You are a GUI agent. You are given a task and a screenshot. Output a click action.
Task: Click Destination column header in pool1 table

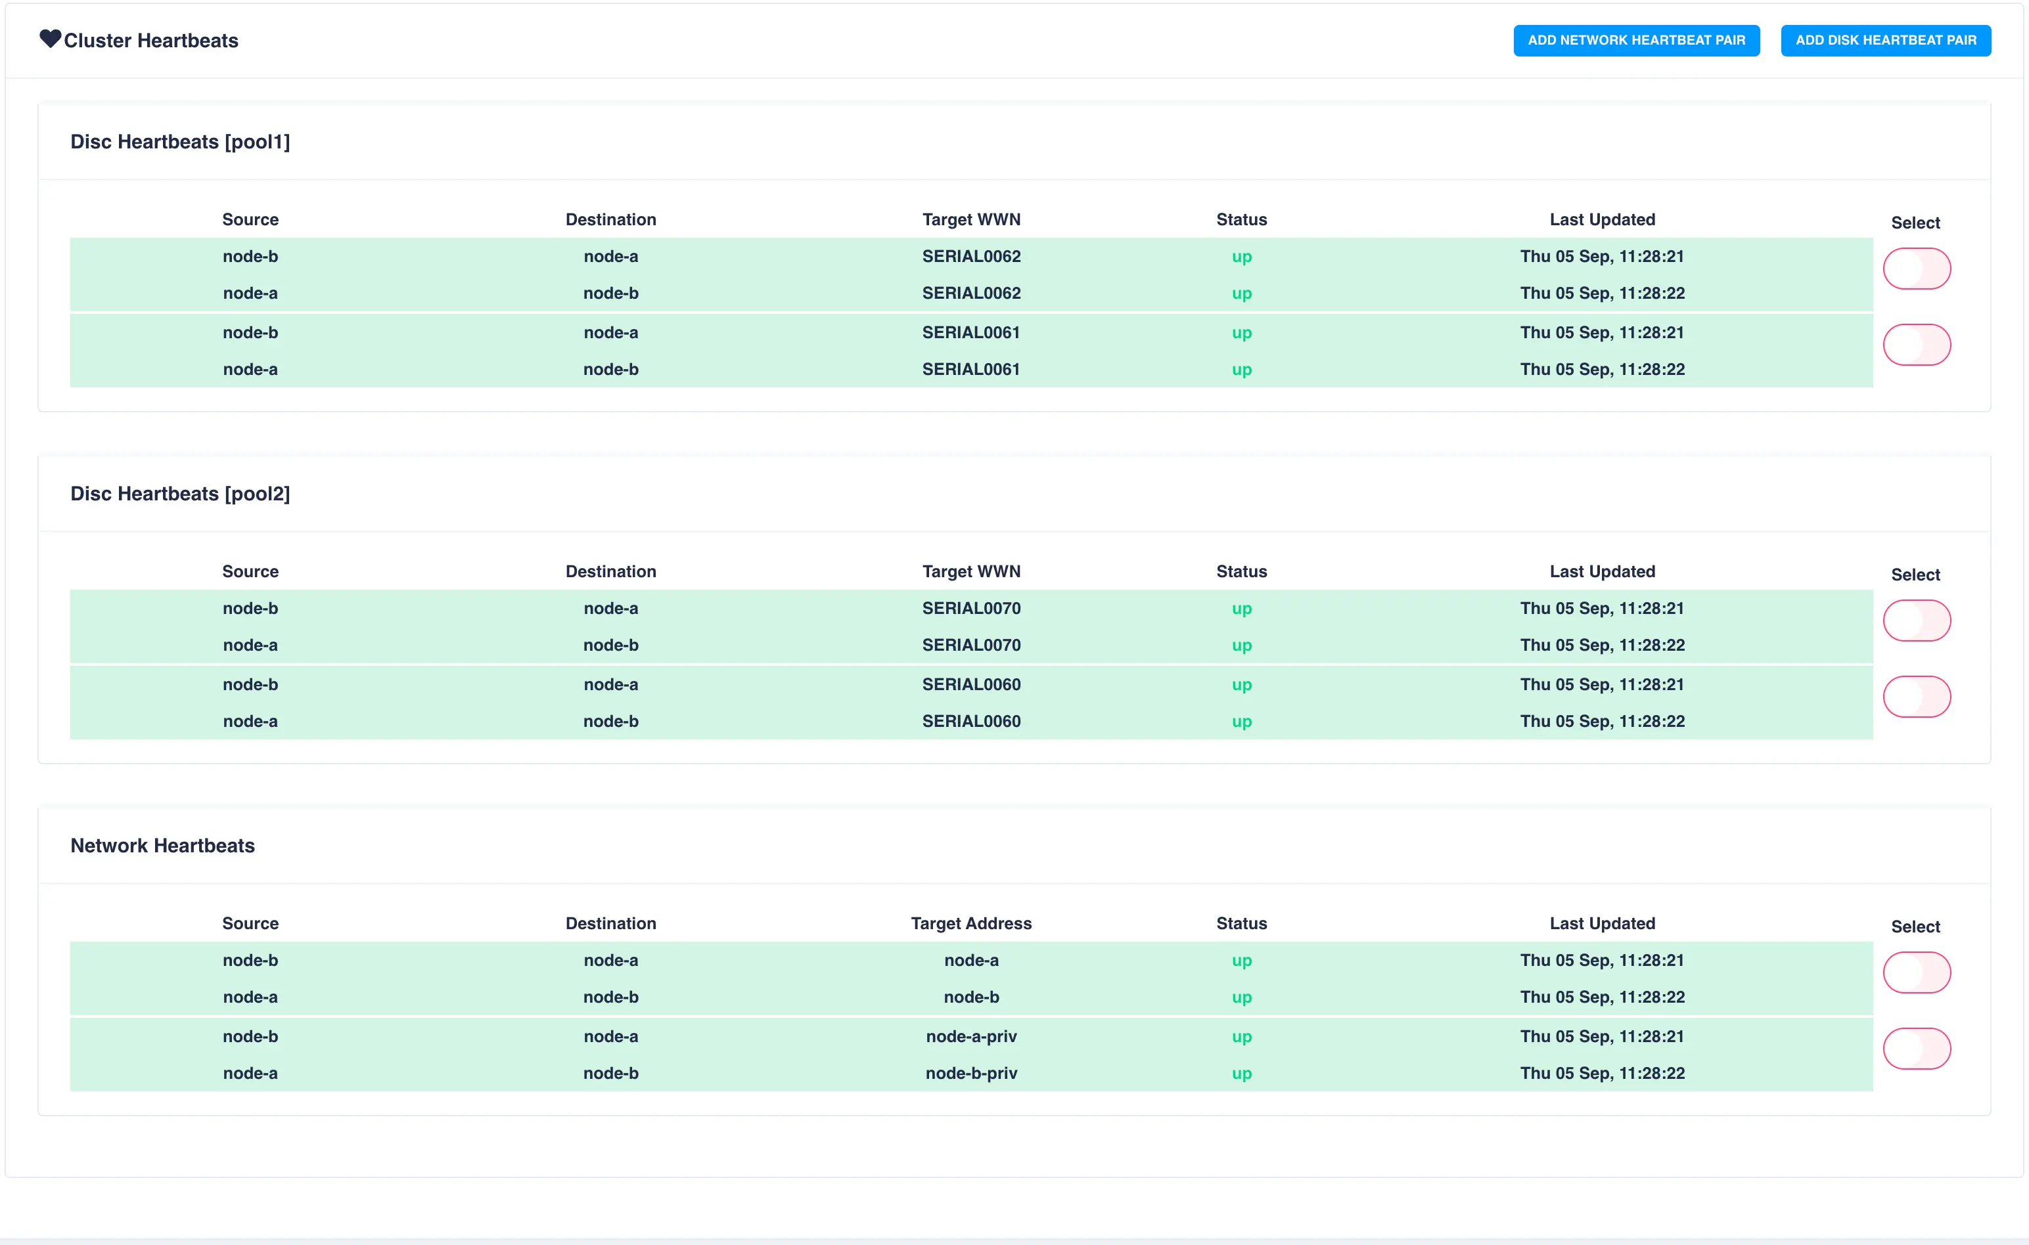610,219
